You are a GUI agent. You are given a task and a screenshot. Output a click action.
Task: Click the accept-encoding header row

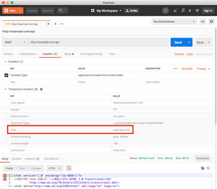click(x=107, y=137)
